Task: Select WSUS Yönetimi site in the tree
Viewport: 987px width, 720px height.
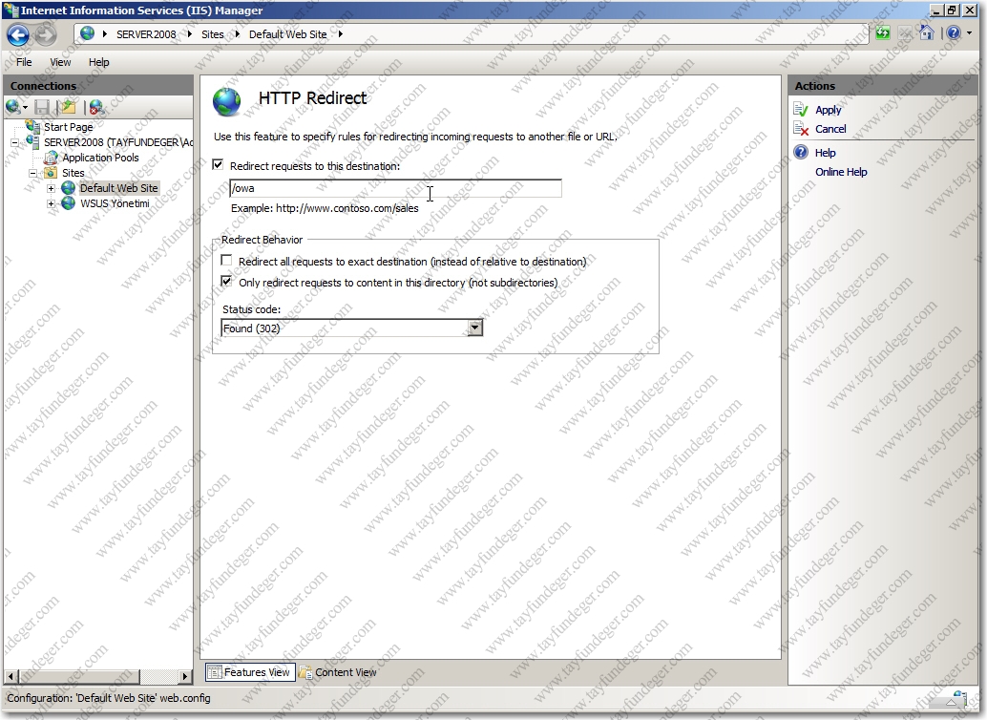Action: (x=115, y=203)
